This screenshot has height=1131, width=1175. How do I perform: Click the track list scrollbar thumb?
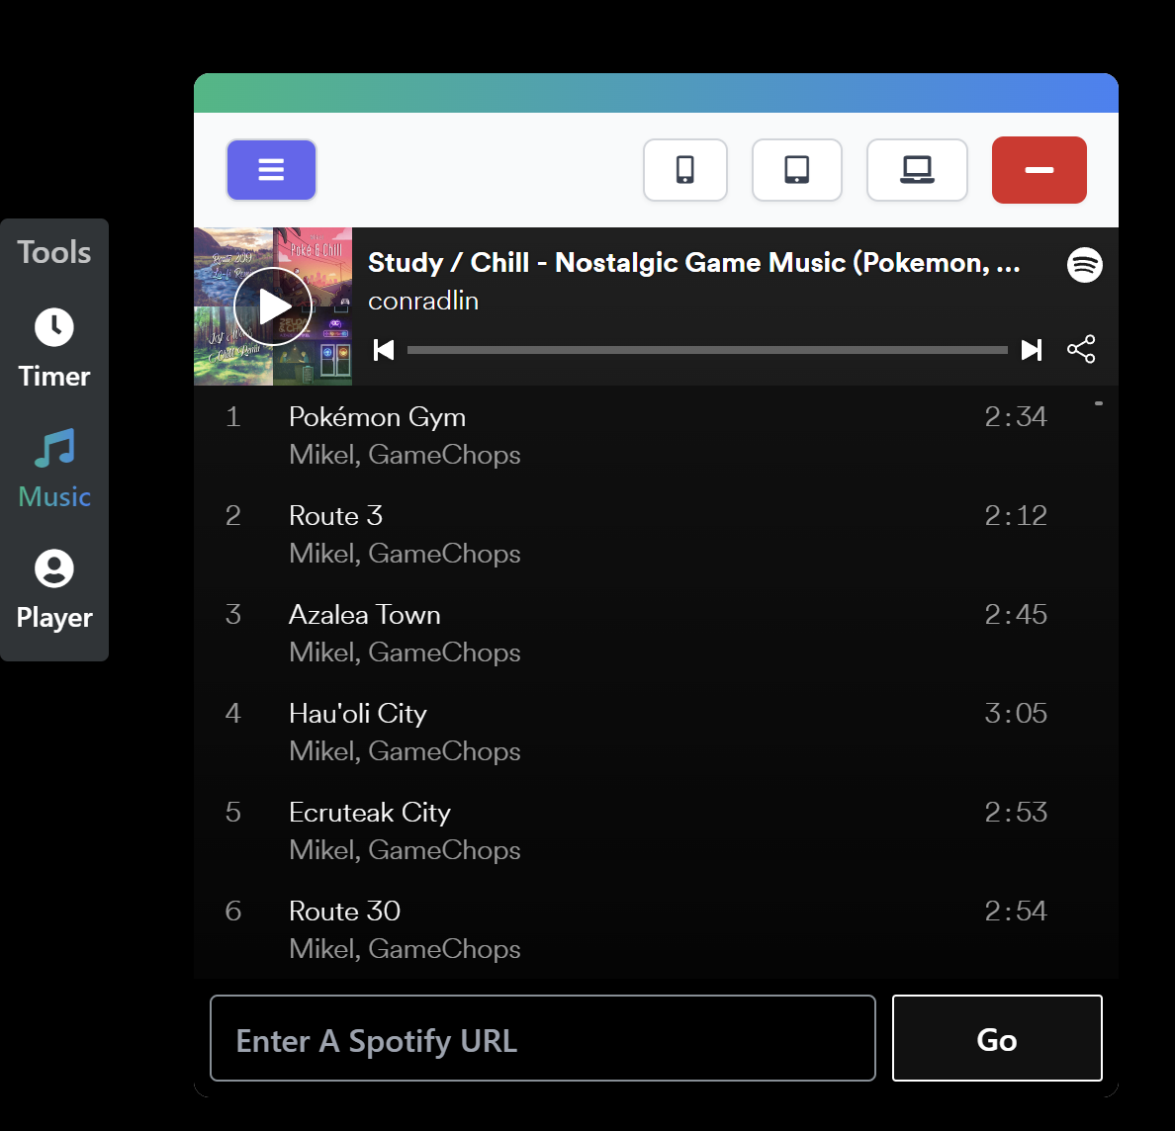(1099, 403)
